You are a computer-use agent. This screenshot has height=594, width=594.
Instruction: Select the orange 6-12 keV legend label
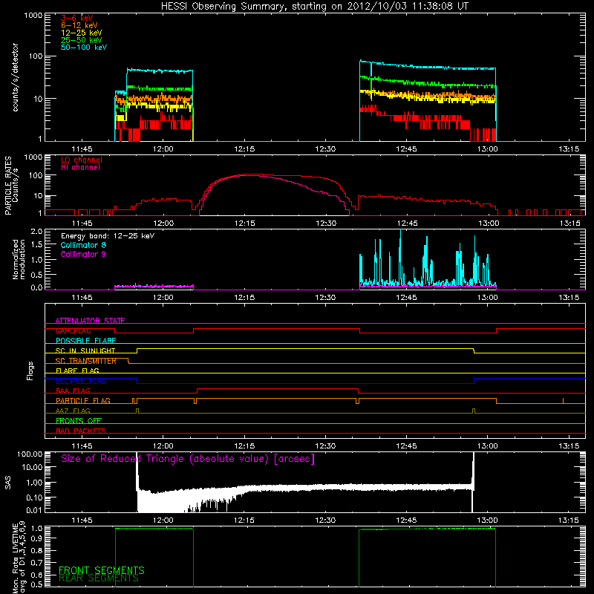click(79, 25)
